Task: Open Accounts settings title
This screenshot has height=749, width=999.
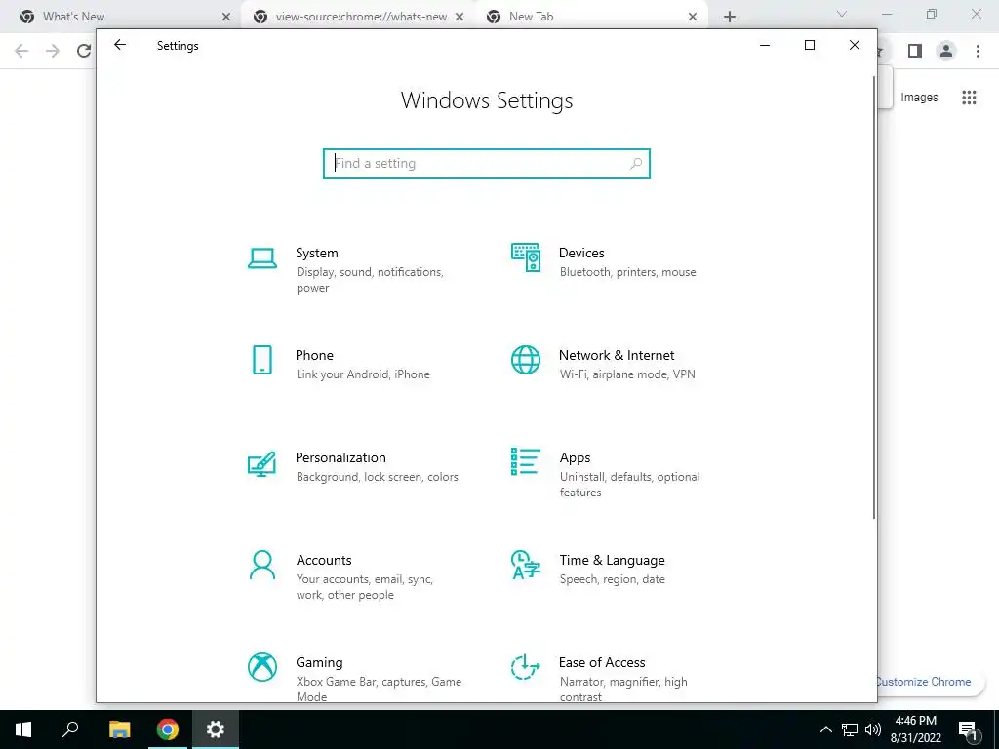Action: click(324, 561)
